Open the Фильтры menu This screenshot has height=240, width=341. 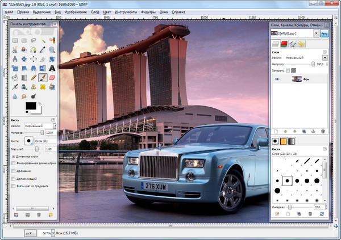click(x=148, y=11)
